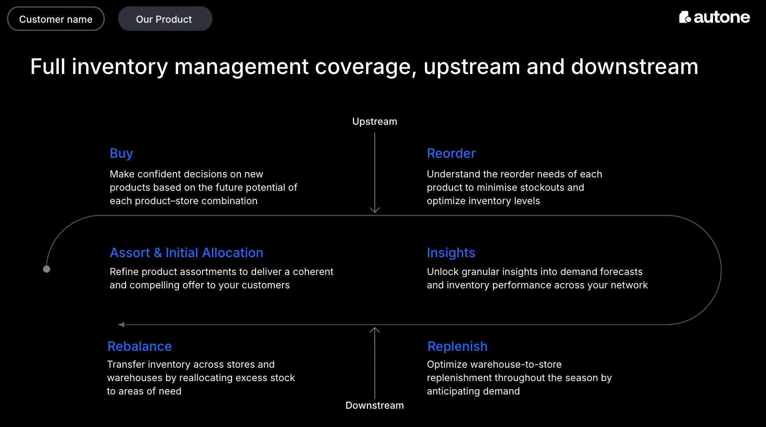Select the Reorder description text
Image resolution: width=766 pixels, height=427 pixels.
click(514, 188)
